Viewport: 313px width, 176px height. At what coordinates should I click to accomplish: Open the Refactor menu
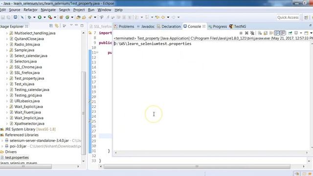pyautogui.click(x=30, y=10)
